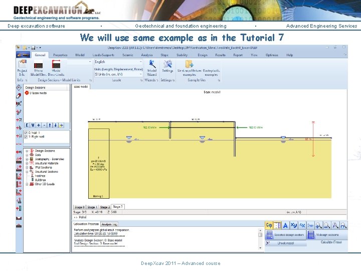Calculate All design sections
This screenshot has width=361, height=271.
pos(327,235)
